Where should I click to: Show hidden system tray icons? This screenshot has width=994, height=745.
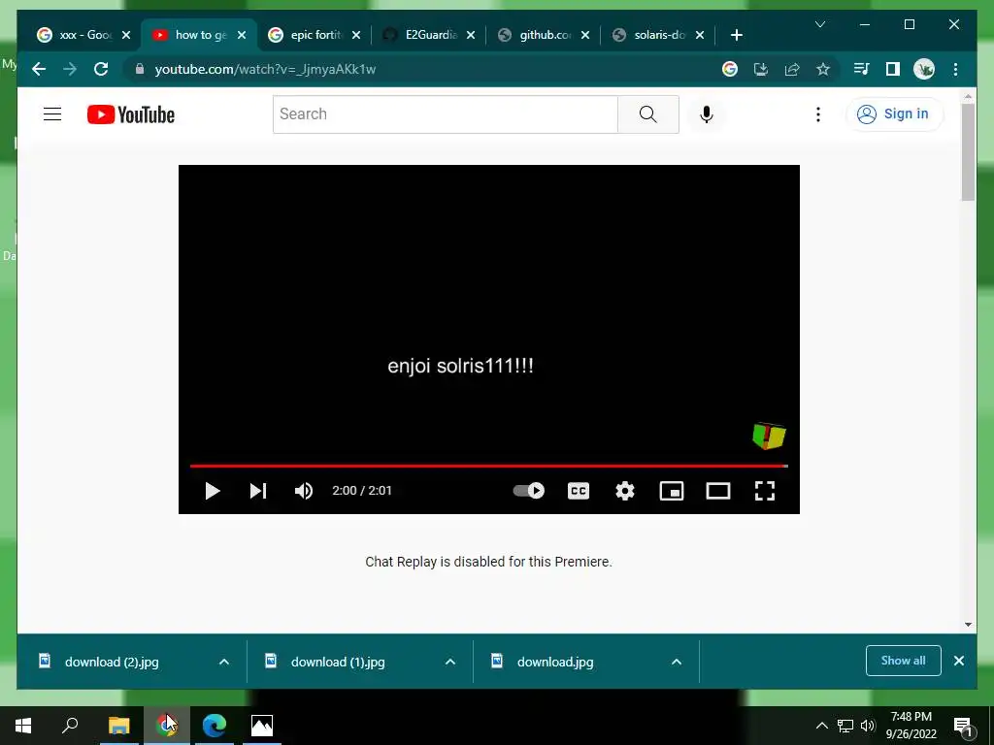(821, 726)
